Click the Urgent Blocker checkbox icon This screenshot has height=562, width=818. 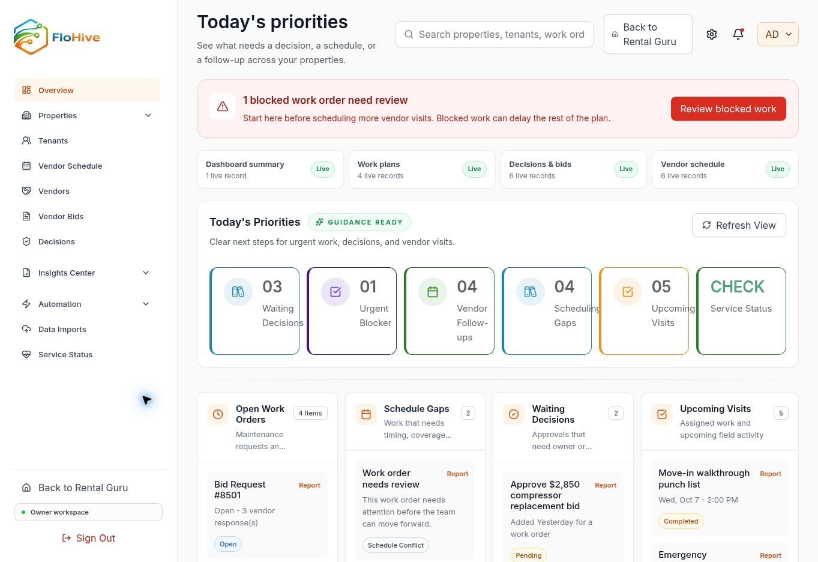coord(335,292)
